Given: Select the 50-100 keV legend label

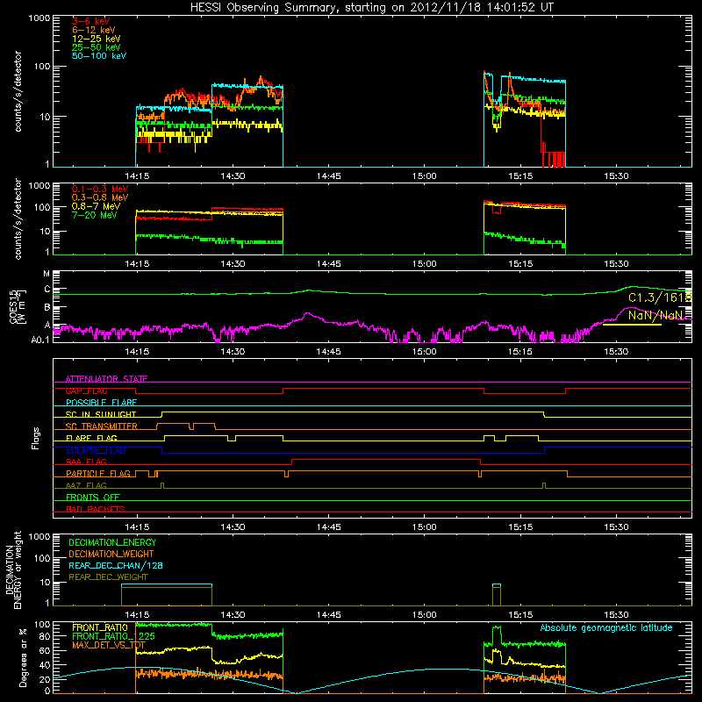Looking at the screenshot, I should (x=99, y=56).
